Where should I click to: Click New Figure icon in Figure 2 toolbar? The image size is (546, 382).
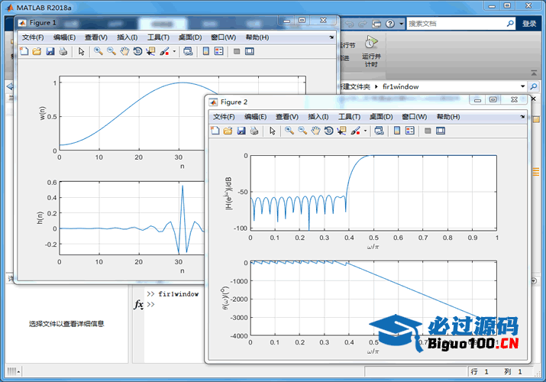pyautogui.click(x=215, y=131)
